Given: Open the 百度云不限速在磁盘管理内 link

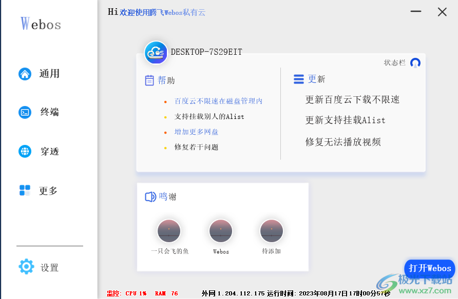Looking at the screenshot, I should tap(218, 101).
